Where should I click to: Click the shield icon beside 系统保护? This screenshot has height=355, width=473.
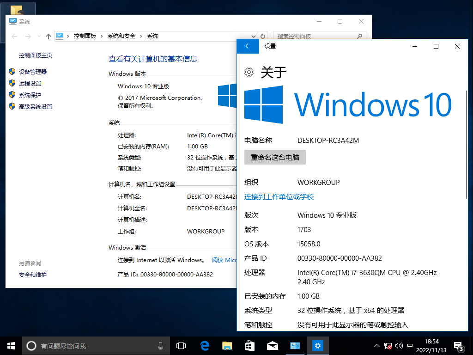12,95
